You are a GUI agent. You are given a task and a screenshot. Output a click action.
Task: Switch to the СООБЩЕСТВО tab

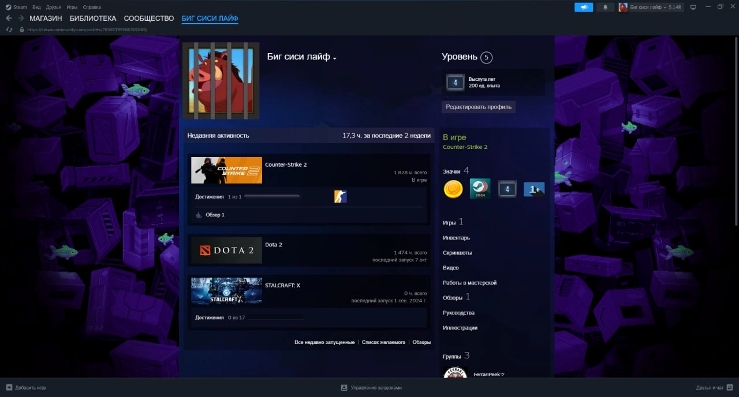[149, 18]
